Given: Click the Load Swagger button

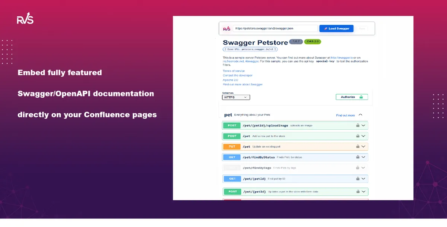Looking at the screenshot, I should click(336, 28).
